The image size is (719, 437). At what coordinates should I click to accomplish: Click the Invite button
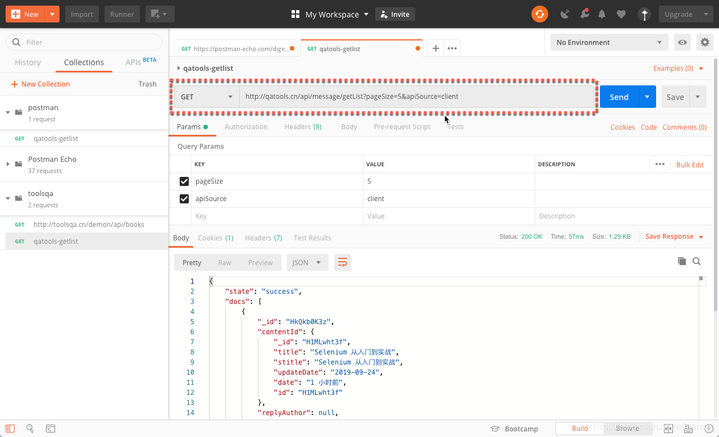coord(395,14)
